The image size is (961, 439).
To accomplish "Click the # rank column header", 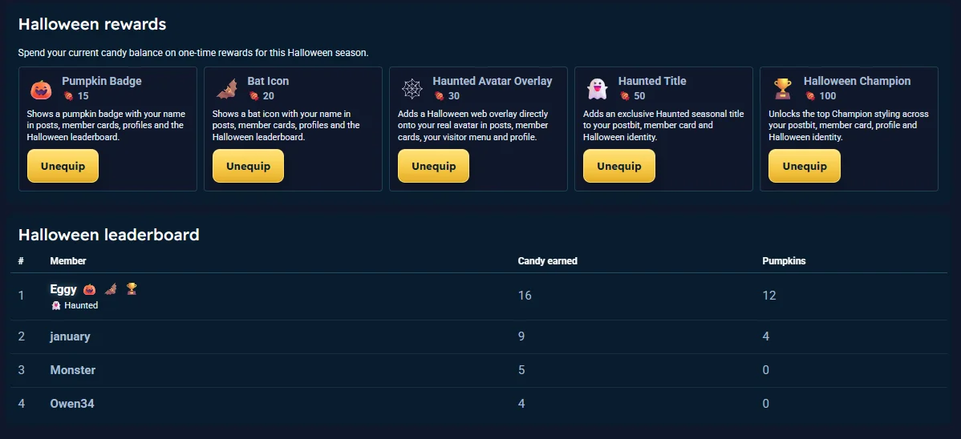I will (x=21, y=261).
